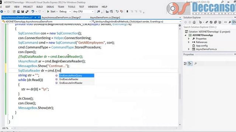Switch to AsyncDemoForm.cs [Design] tab

tap(105, 18)
